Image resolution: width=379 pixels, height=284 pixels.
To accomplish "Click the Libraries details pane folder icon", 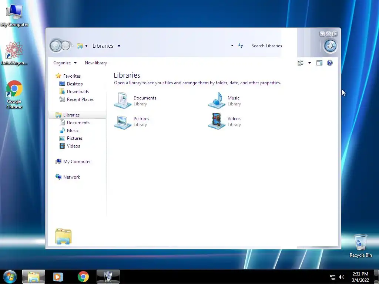I will pos(63,236).
